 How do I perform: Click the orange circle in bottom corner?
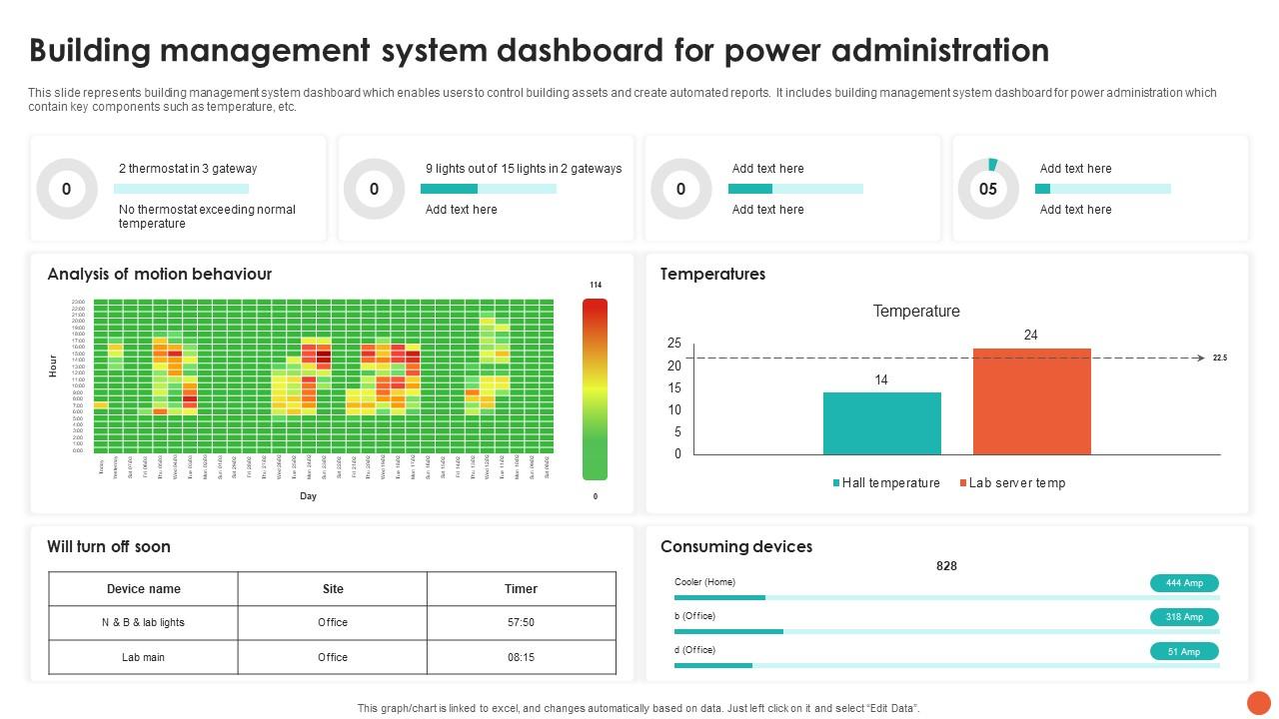[1258, 702]
